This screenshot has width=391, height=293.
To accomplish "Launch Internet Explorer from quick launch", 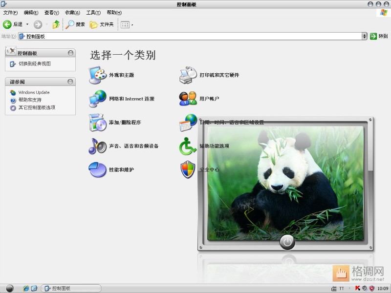I will coord(26,288).
